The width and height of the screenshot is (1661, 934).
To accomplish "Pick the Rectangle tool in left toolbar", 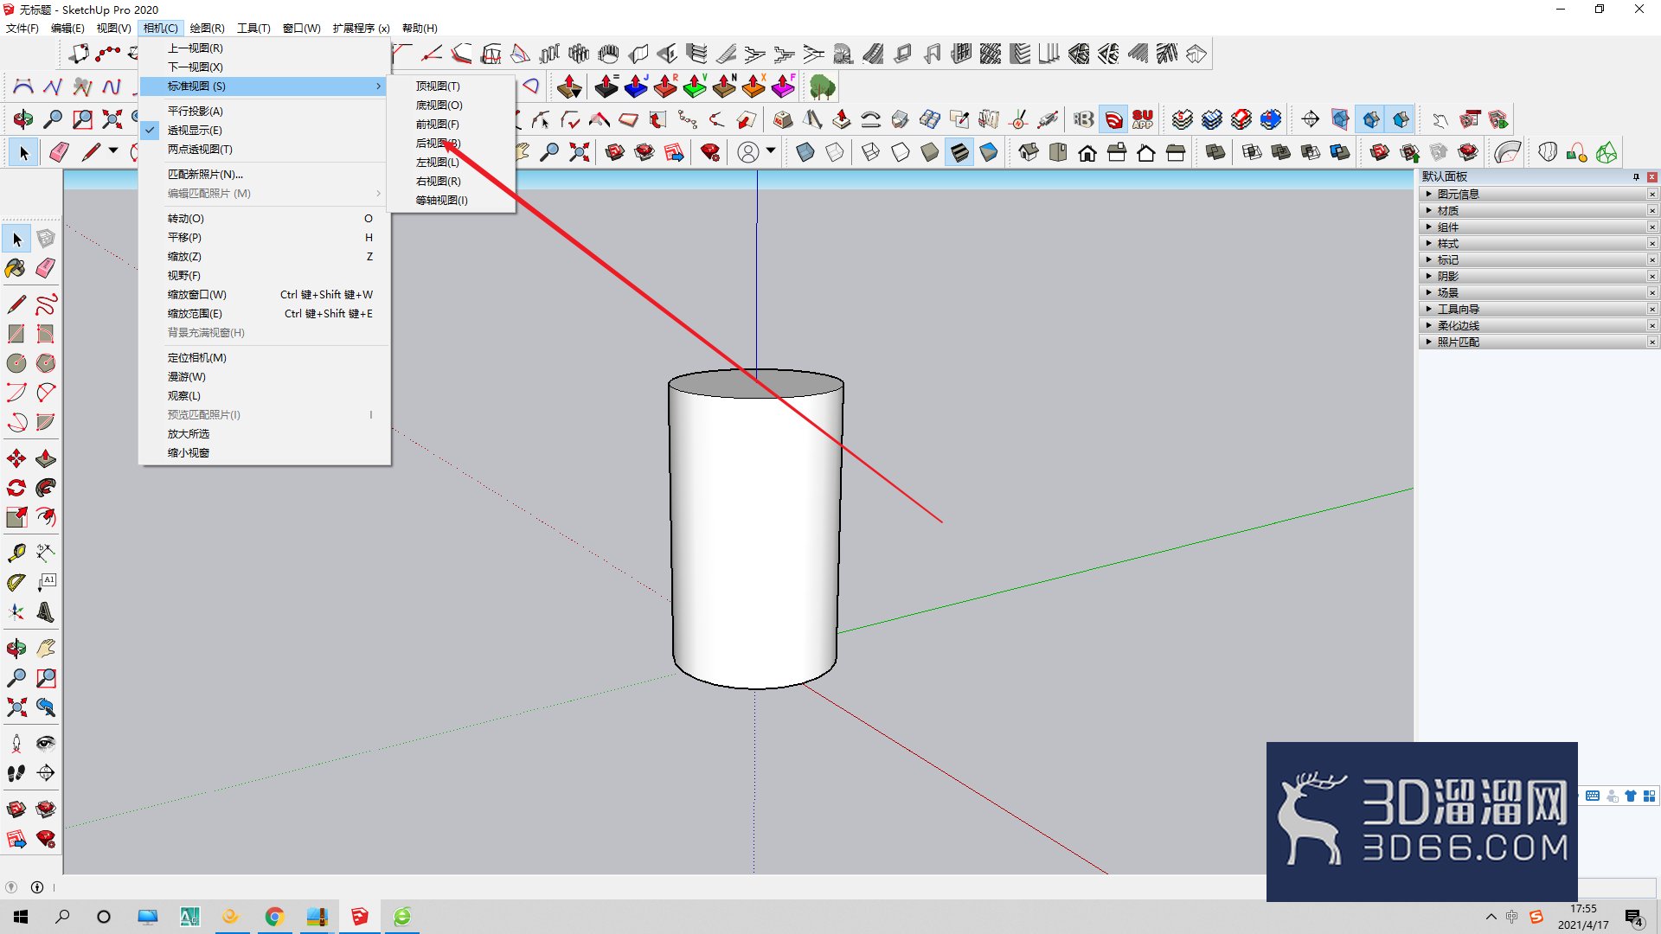I will coord(16,334).
